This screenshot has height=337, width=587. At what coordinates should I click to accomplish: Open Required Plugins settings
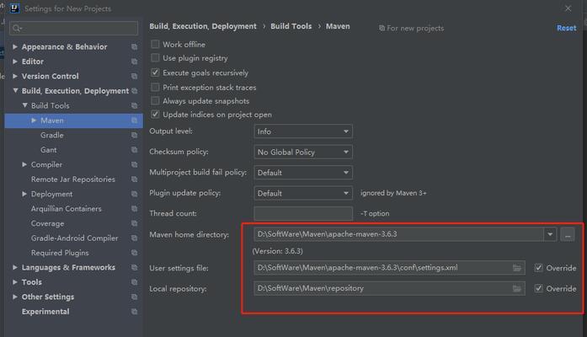point(60,253)
